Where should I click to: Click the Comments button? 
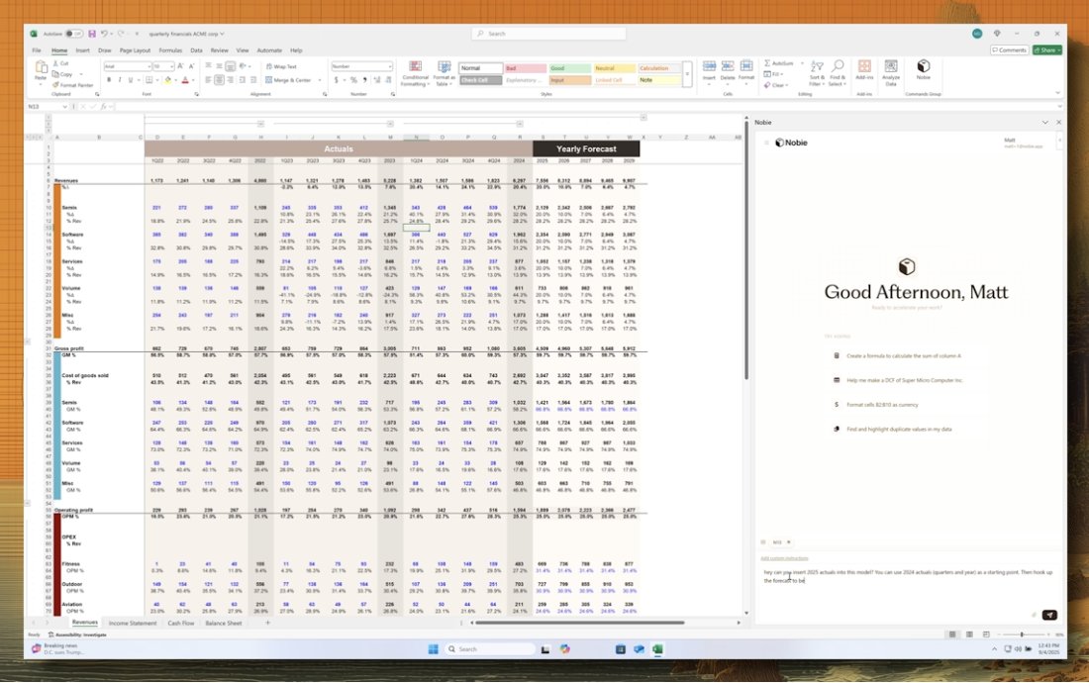click(1009, 49)
